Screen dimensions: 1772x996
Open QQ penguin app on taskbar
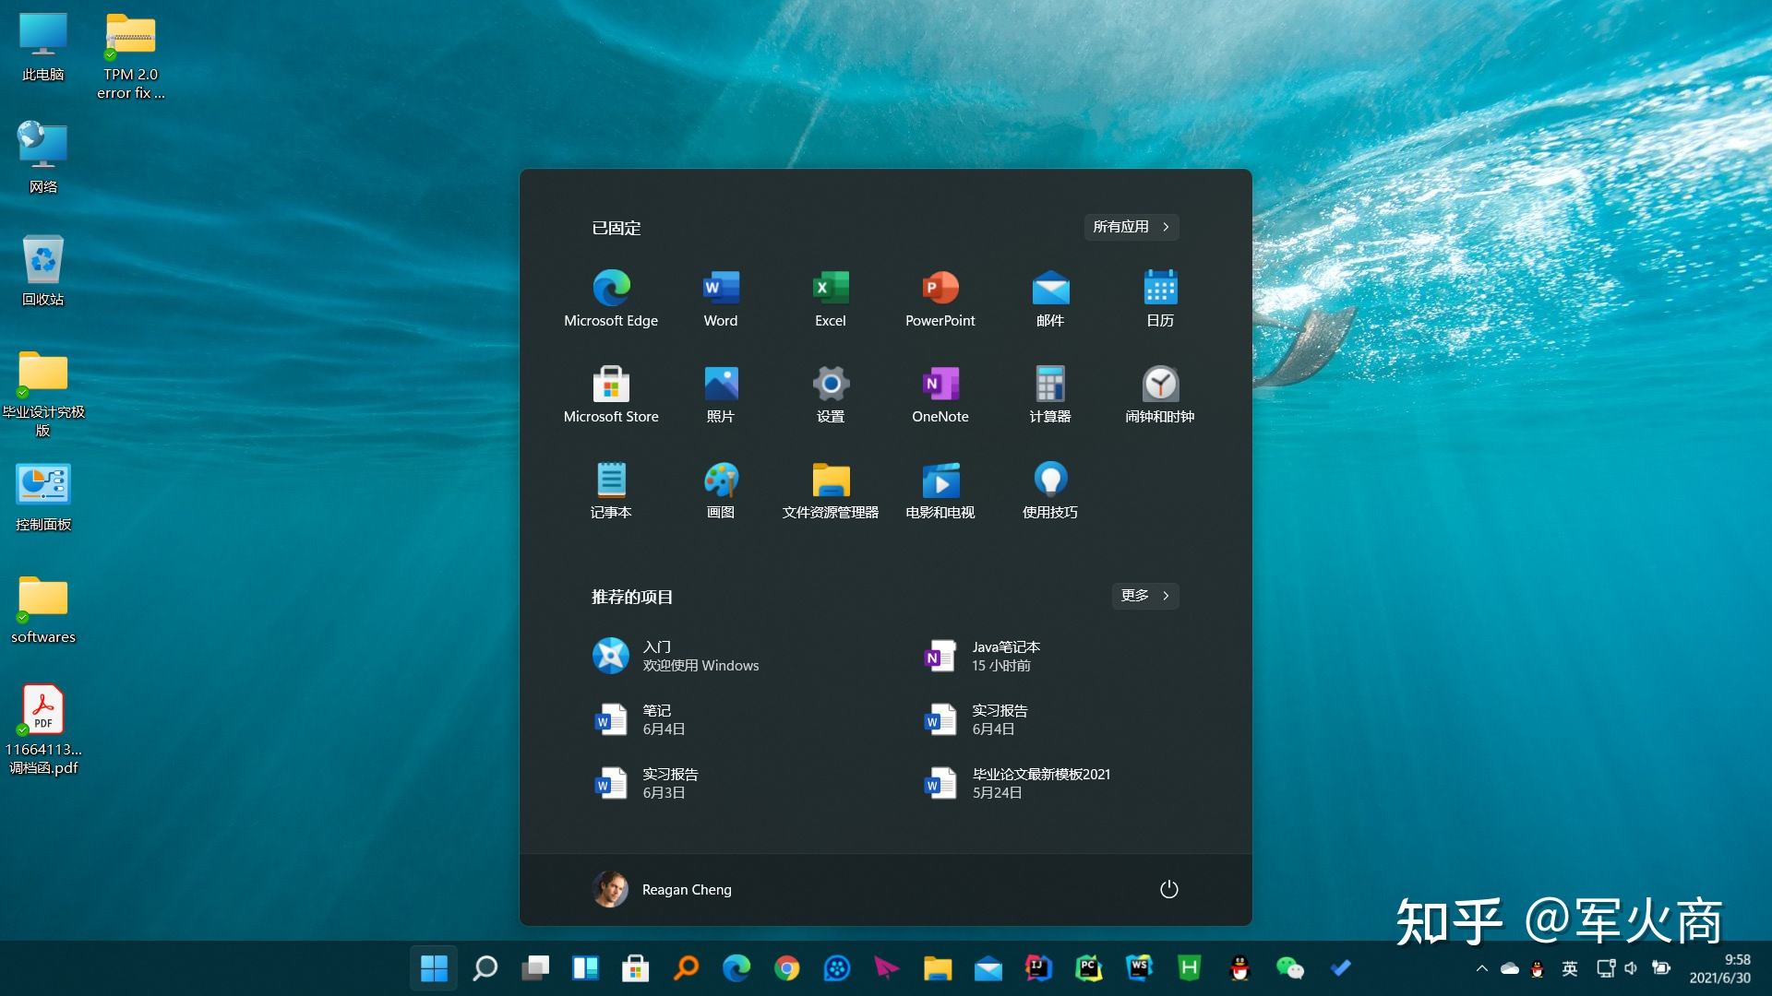tap(1239, 968)
